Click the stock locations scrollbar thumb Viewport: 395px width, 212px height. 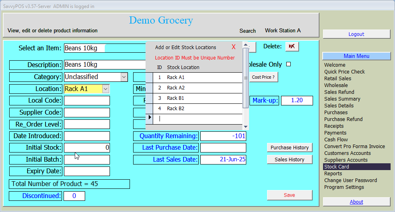[x=245, y=78]
